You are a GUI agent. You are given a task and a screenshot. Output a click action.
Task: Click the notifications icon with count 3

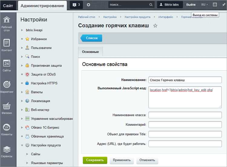click(76, 5)
